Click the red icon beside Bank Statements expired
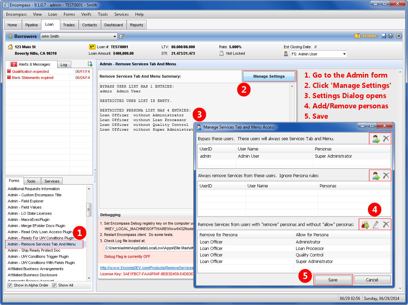Screen dimensions: 408x305 coord(9,78)
